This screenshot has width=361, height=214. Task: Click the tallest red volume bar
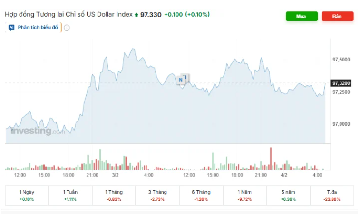(271, 158)
